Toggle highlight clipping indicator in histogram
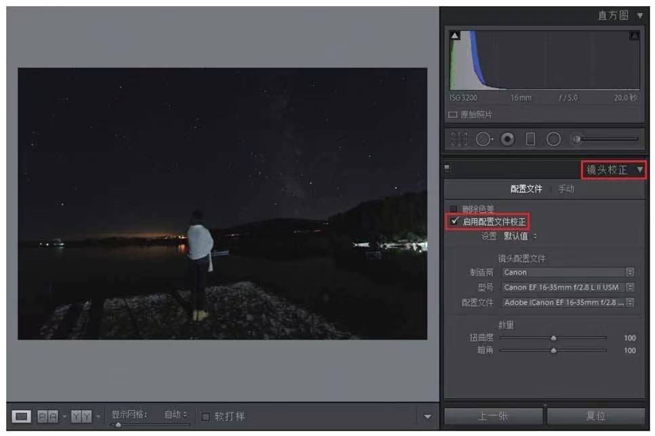655x436 pixels. coord(634,35)
